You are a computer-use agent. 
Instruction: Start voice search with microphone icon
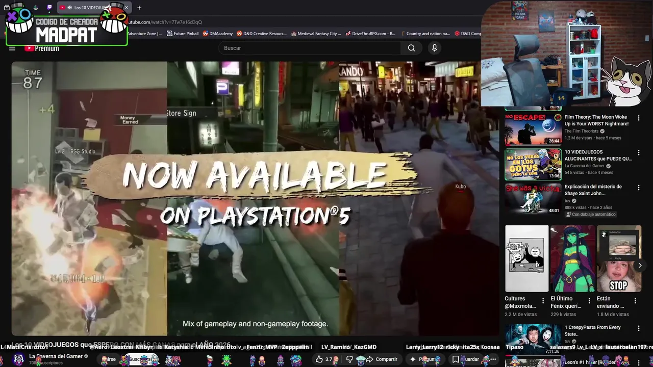[x=435, y=48]
